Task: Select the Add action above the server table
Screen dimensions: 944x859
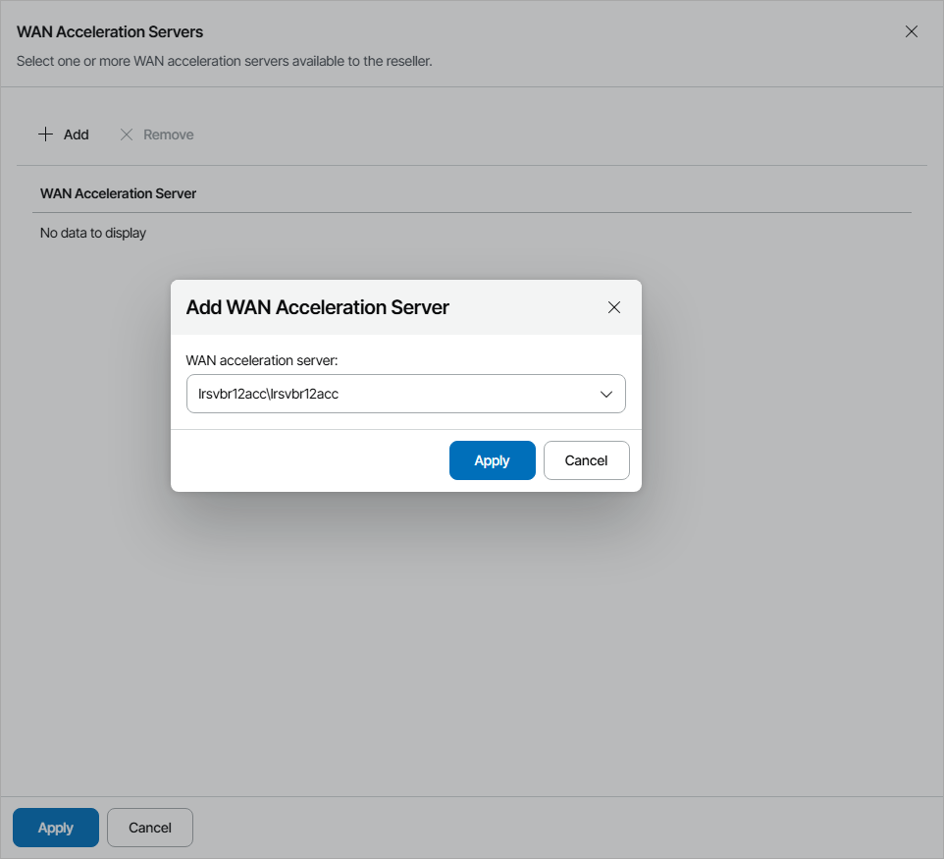Action: tap(63, 134)
